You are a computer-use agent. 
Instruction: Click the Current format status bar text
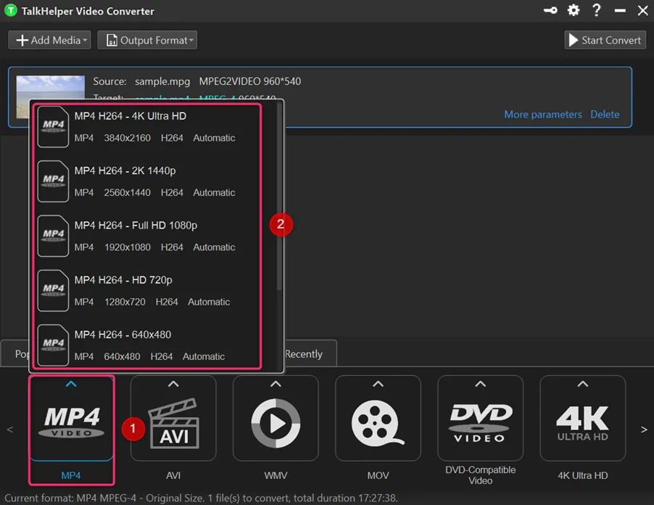pyautogui.click(x=201, y=498)
